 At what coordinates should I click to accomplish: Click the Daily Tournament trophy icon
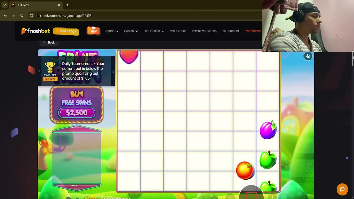(50, 68)
